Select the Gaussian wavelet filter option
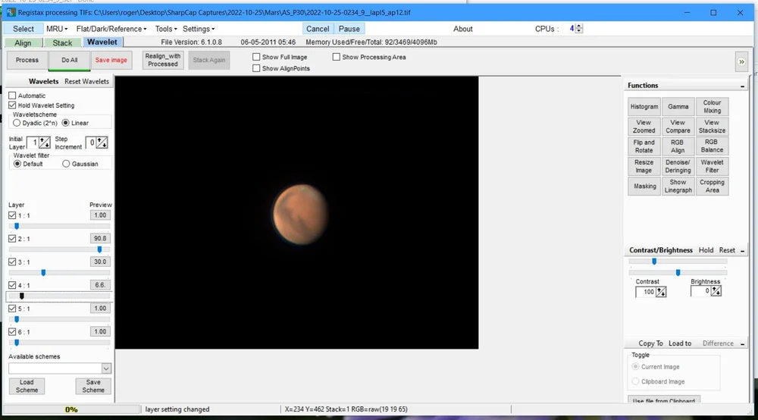The image size is (758, 420). point(66,164)
